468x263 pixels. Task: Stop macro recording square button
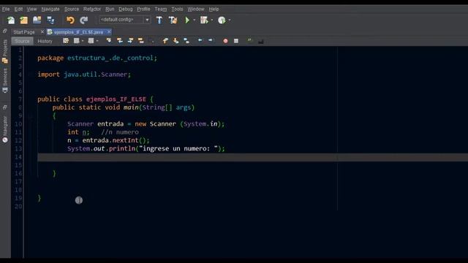pos(236,41)
